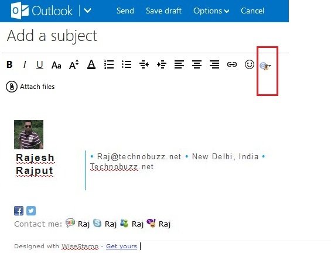
Task: Open the font color picker
Action: 91,64
